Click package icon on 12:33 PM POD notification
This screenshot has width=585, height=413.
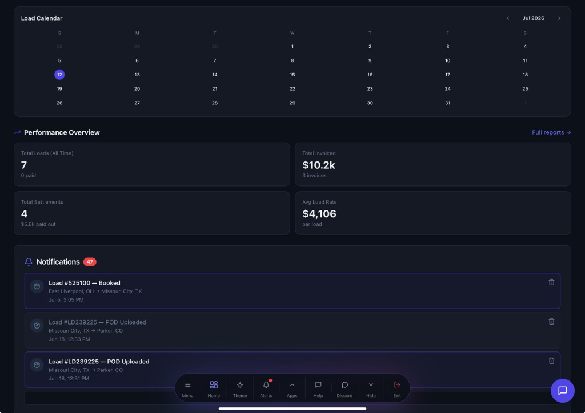(x=37, y=326)
